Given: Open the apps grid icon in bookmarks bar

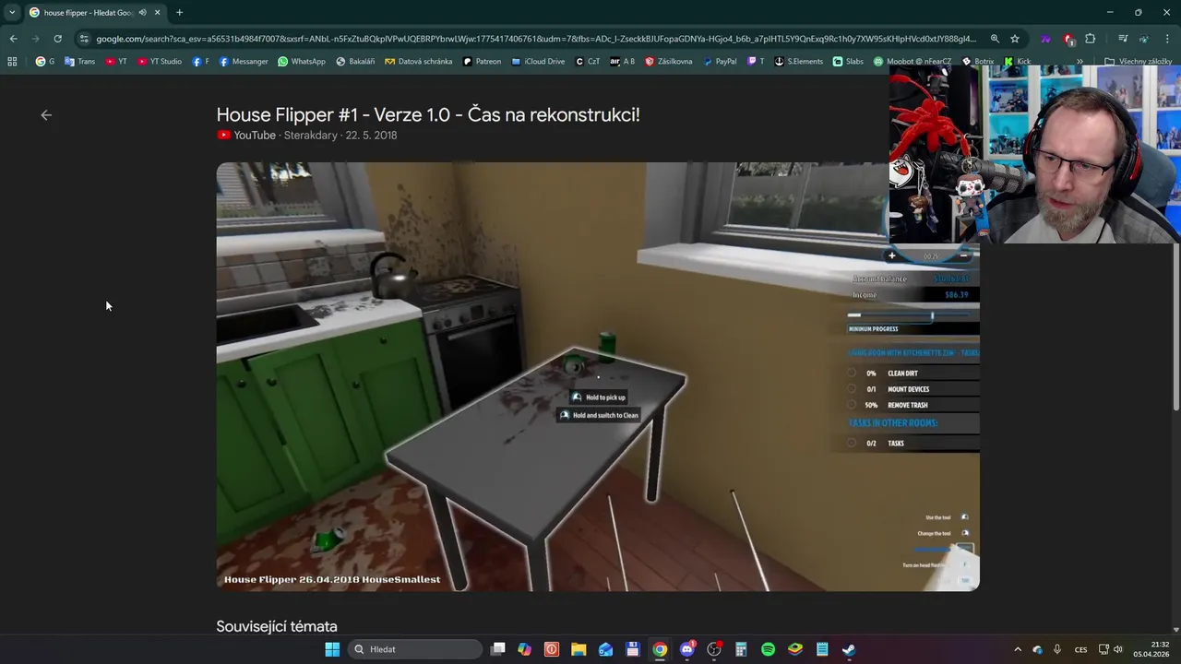Looking at the screenshot, I should pyautogui.click(x=12, y=62).
